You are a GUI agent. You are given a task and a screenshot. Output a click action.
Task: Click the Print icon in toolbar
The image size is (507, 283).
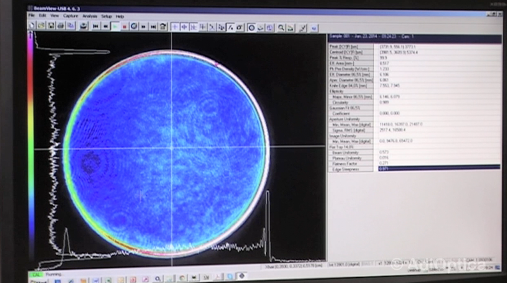click(61, 26)
